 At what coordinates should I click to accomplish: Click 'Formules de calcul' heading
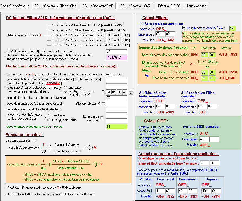point(25,135)
